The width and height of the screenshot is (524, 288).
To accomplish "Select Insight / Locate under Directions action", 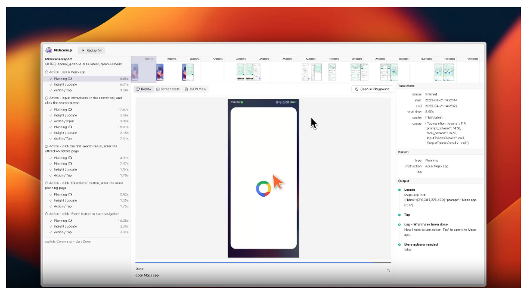I will (87, 200).
